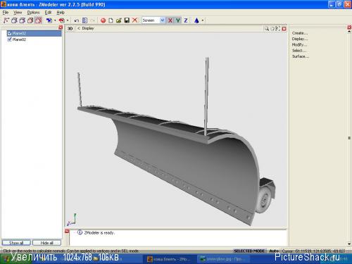The width and height of the screenshot is (352, 264).
Task: Close the message log panel
Action: (67, 232)
